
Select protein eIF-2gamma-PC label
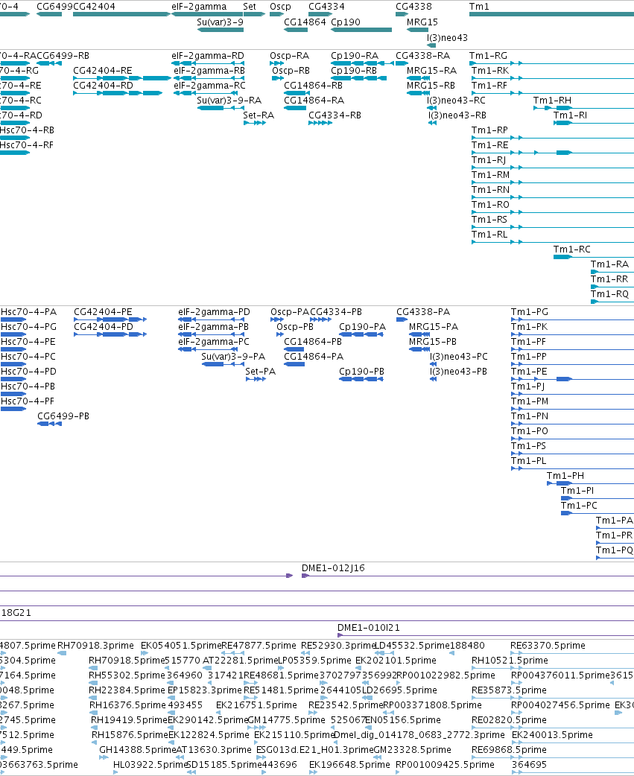tap(214, 342)
